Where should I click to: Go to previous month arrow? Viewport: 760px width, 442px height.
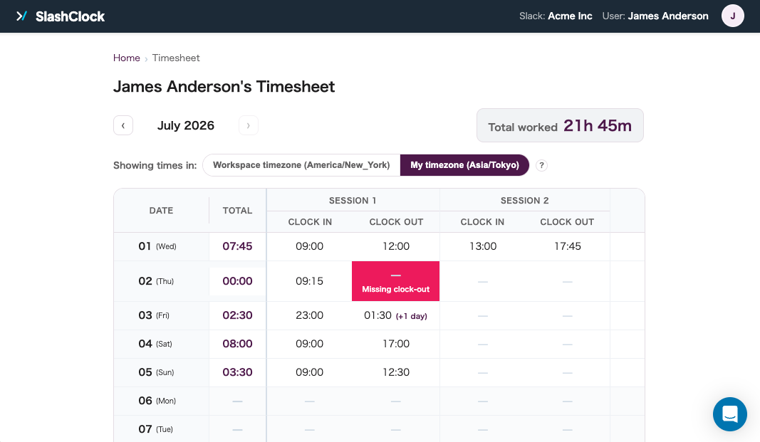123,125
